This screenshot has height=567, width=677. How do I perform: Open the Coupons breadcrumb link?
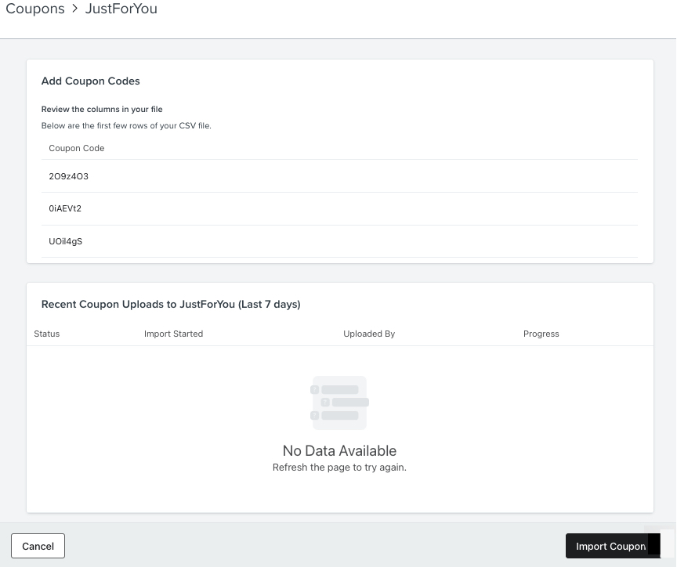34,9
